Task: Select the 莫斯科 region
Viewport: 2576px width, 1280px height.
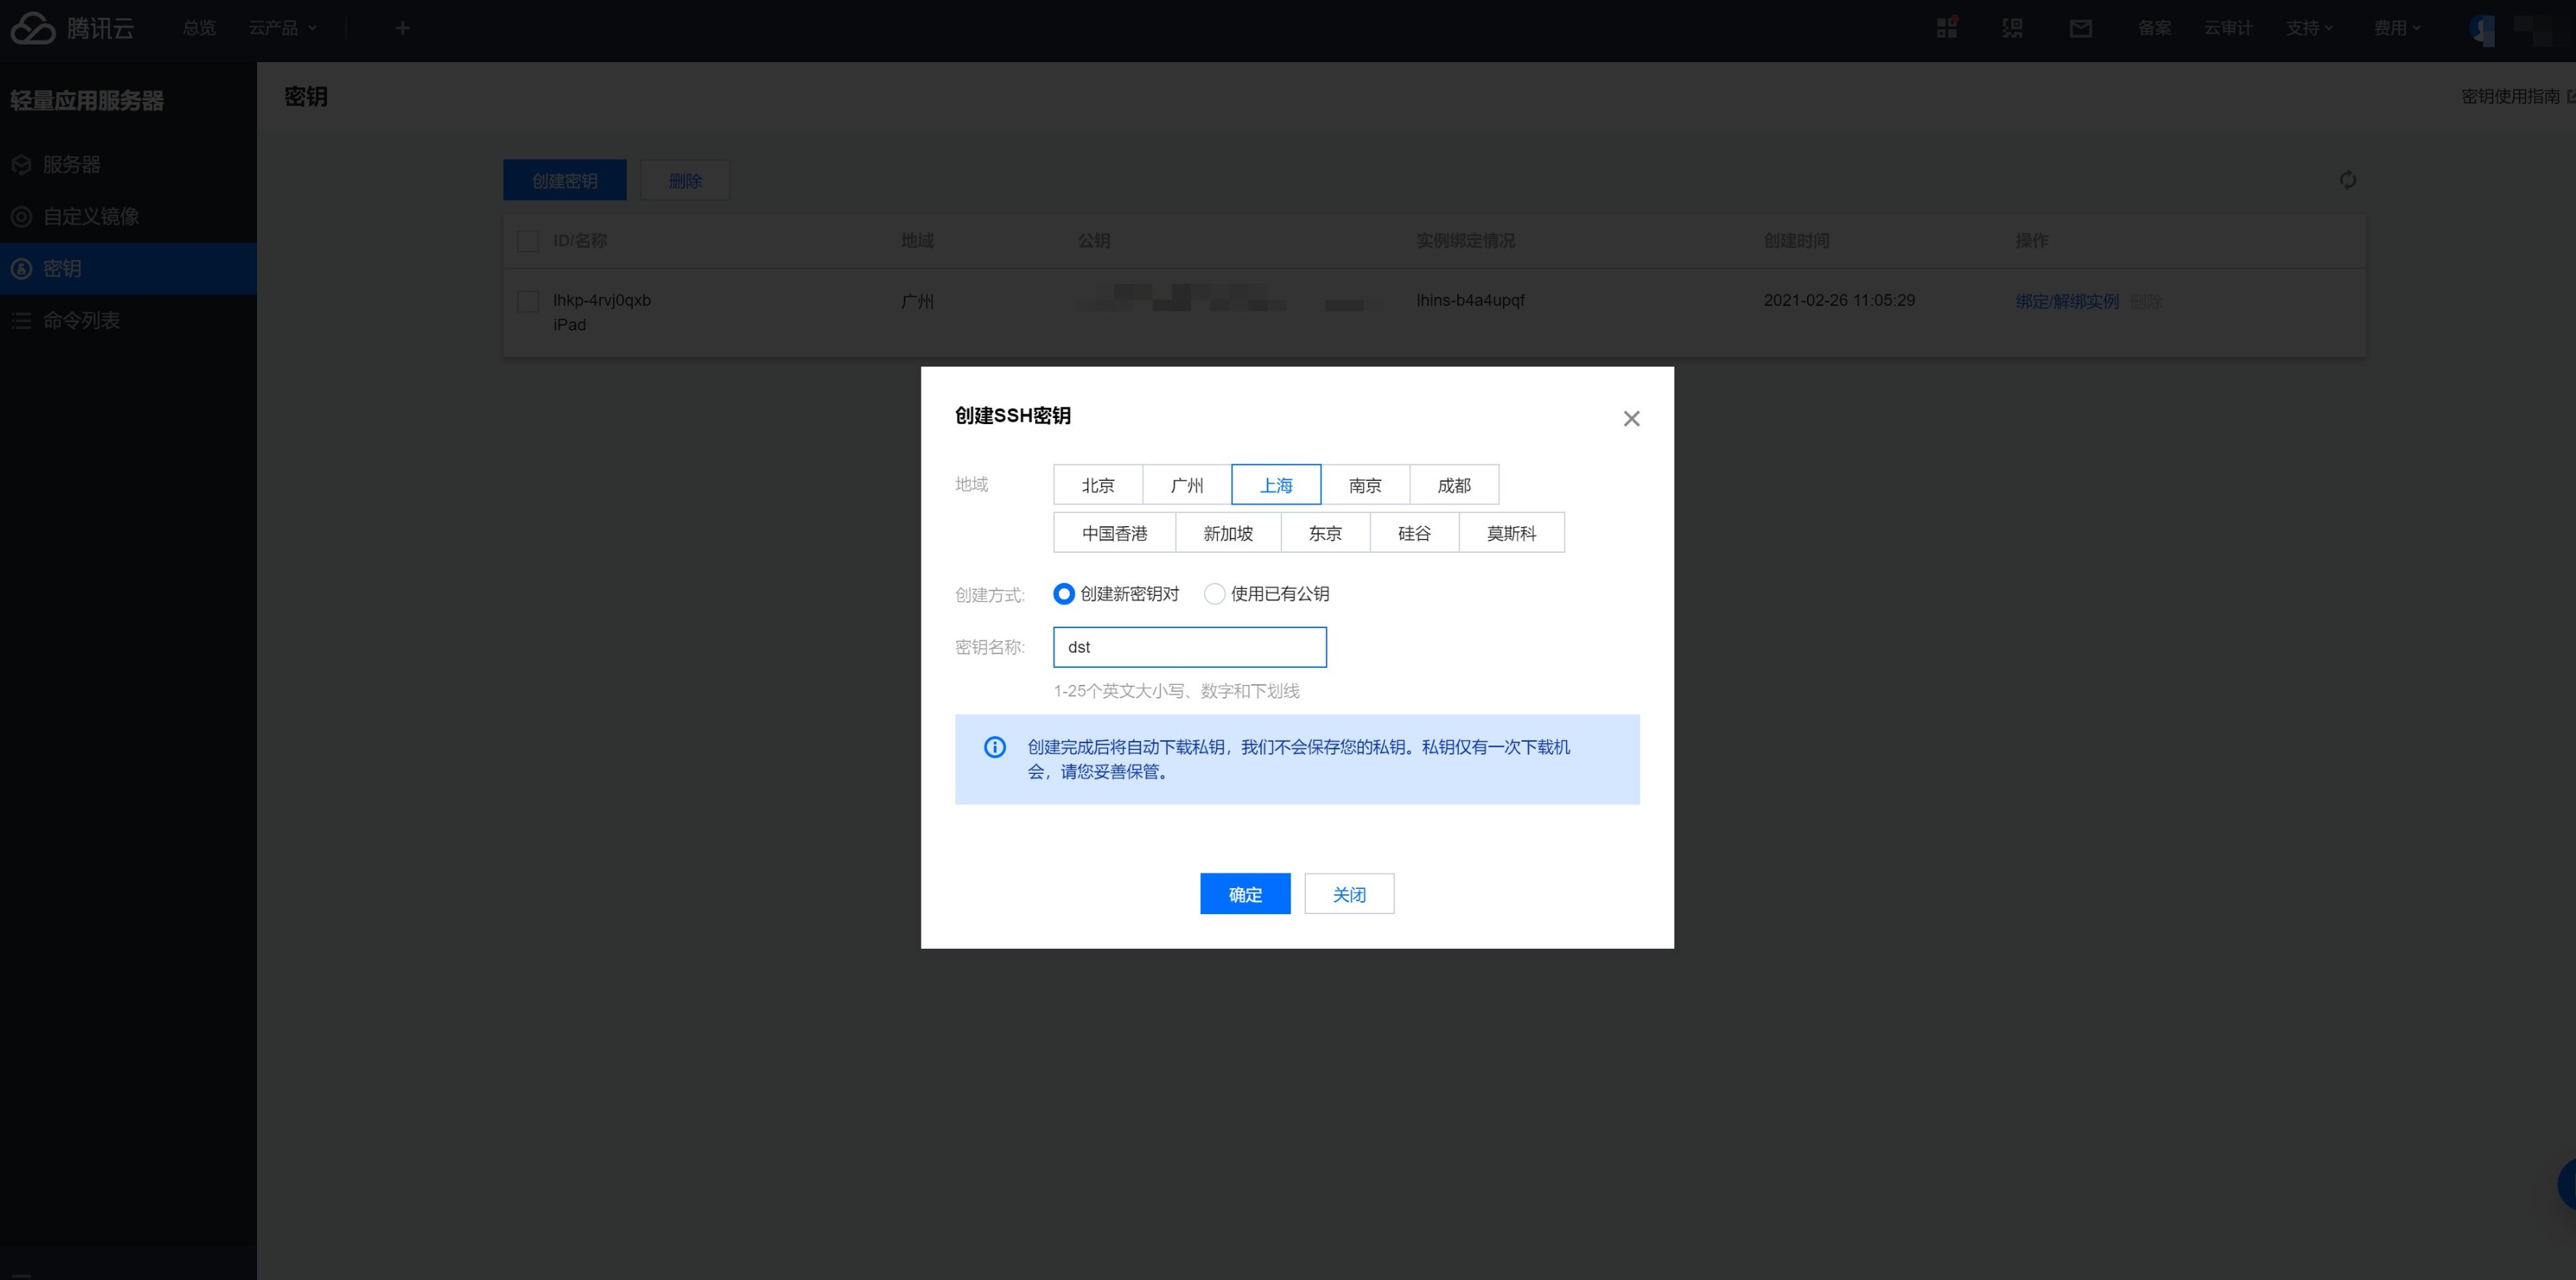Action: click(x=1511, y=532)
